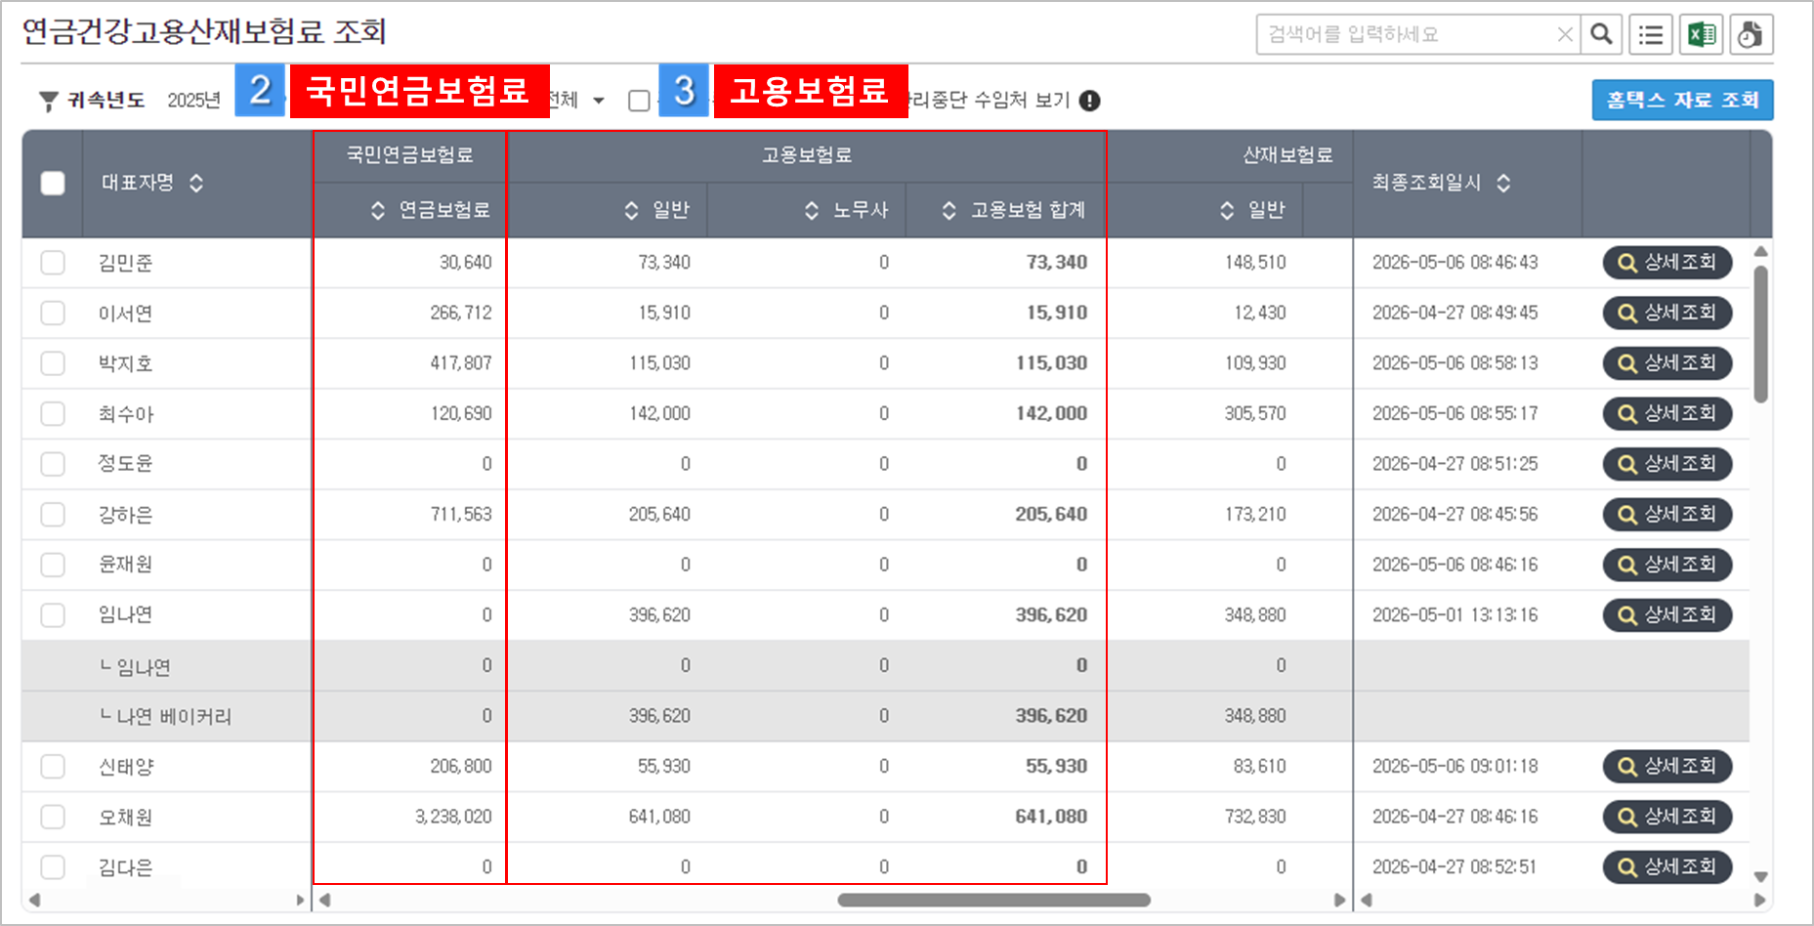Focus the 검색어를 입력하세요 search field

tap(1407, 34)
